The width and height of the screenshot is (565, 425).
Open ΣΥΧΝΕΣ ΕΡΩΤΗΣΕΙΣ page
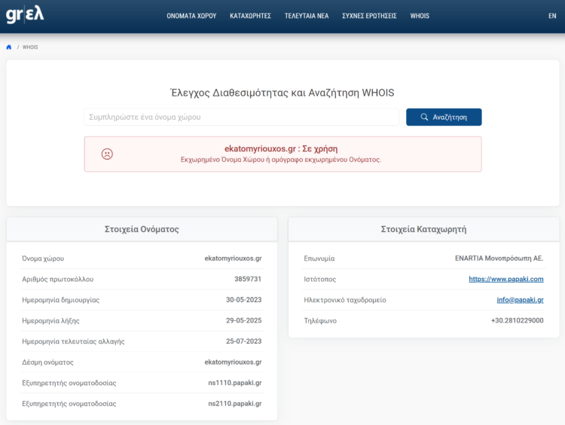point(369,16)
